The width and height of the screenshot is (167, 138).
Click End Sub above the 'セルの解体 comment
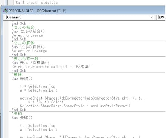19,39
